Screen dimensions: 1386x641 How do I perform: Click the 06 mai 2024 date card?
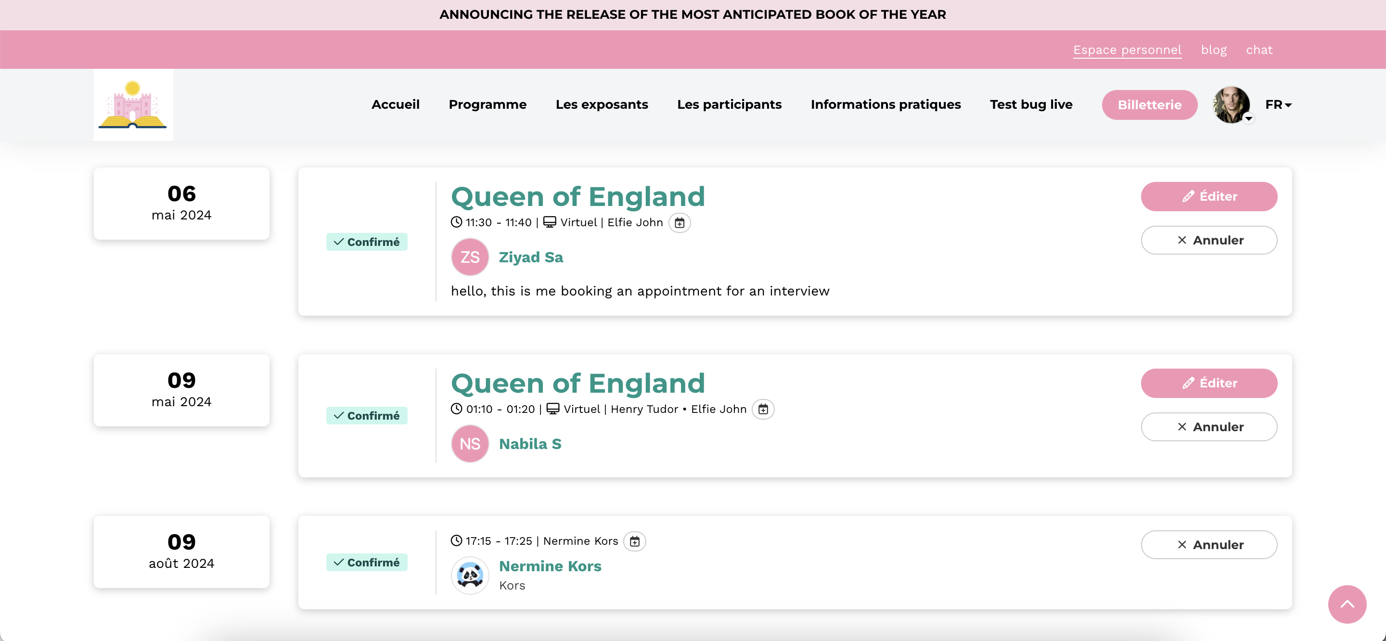(x=181, y=204)
